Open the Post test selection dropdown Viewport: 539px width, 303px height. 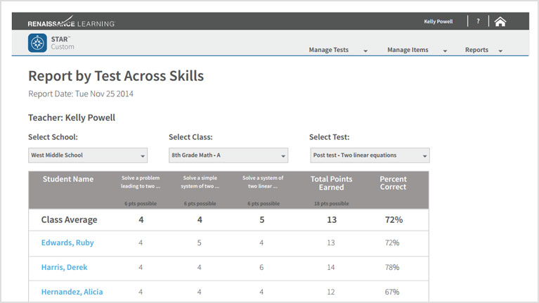(x=369, y=155)
